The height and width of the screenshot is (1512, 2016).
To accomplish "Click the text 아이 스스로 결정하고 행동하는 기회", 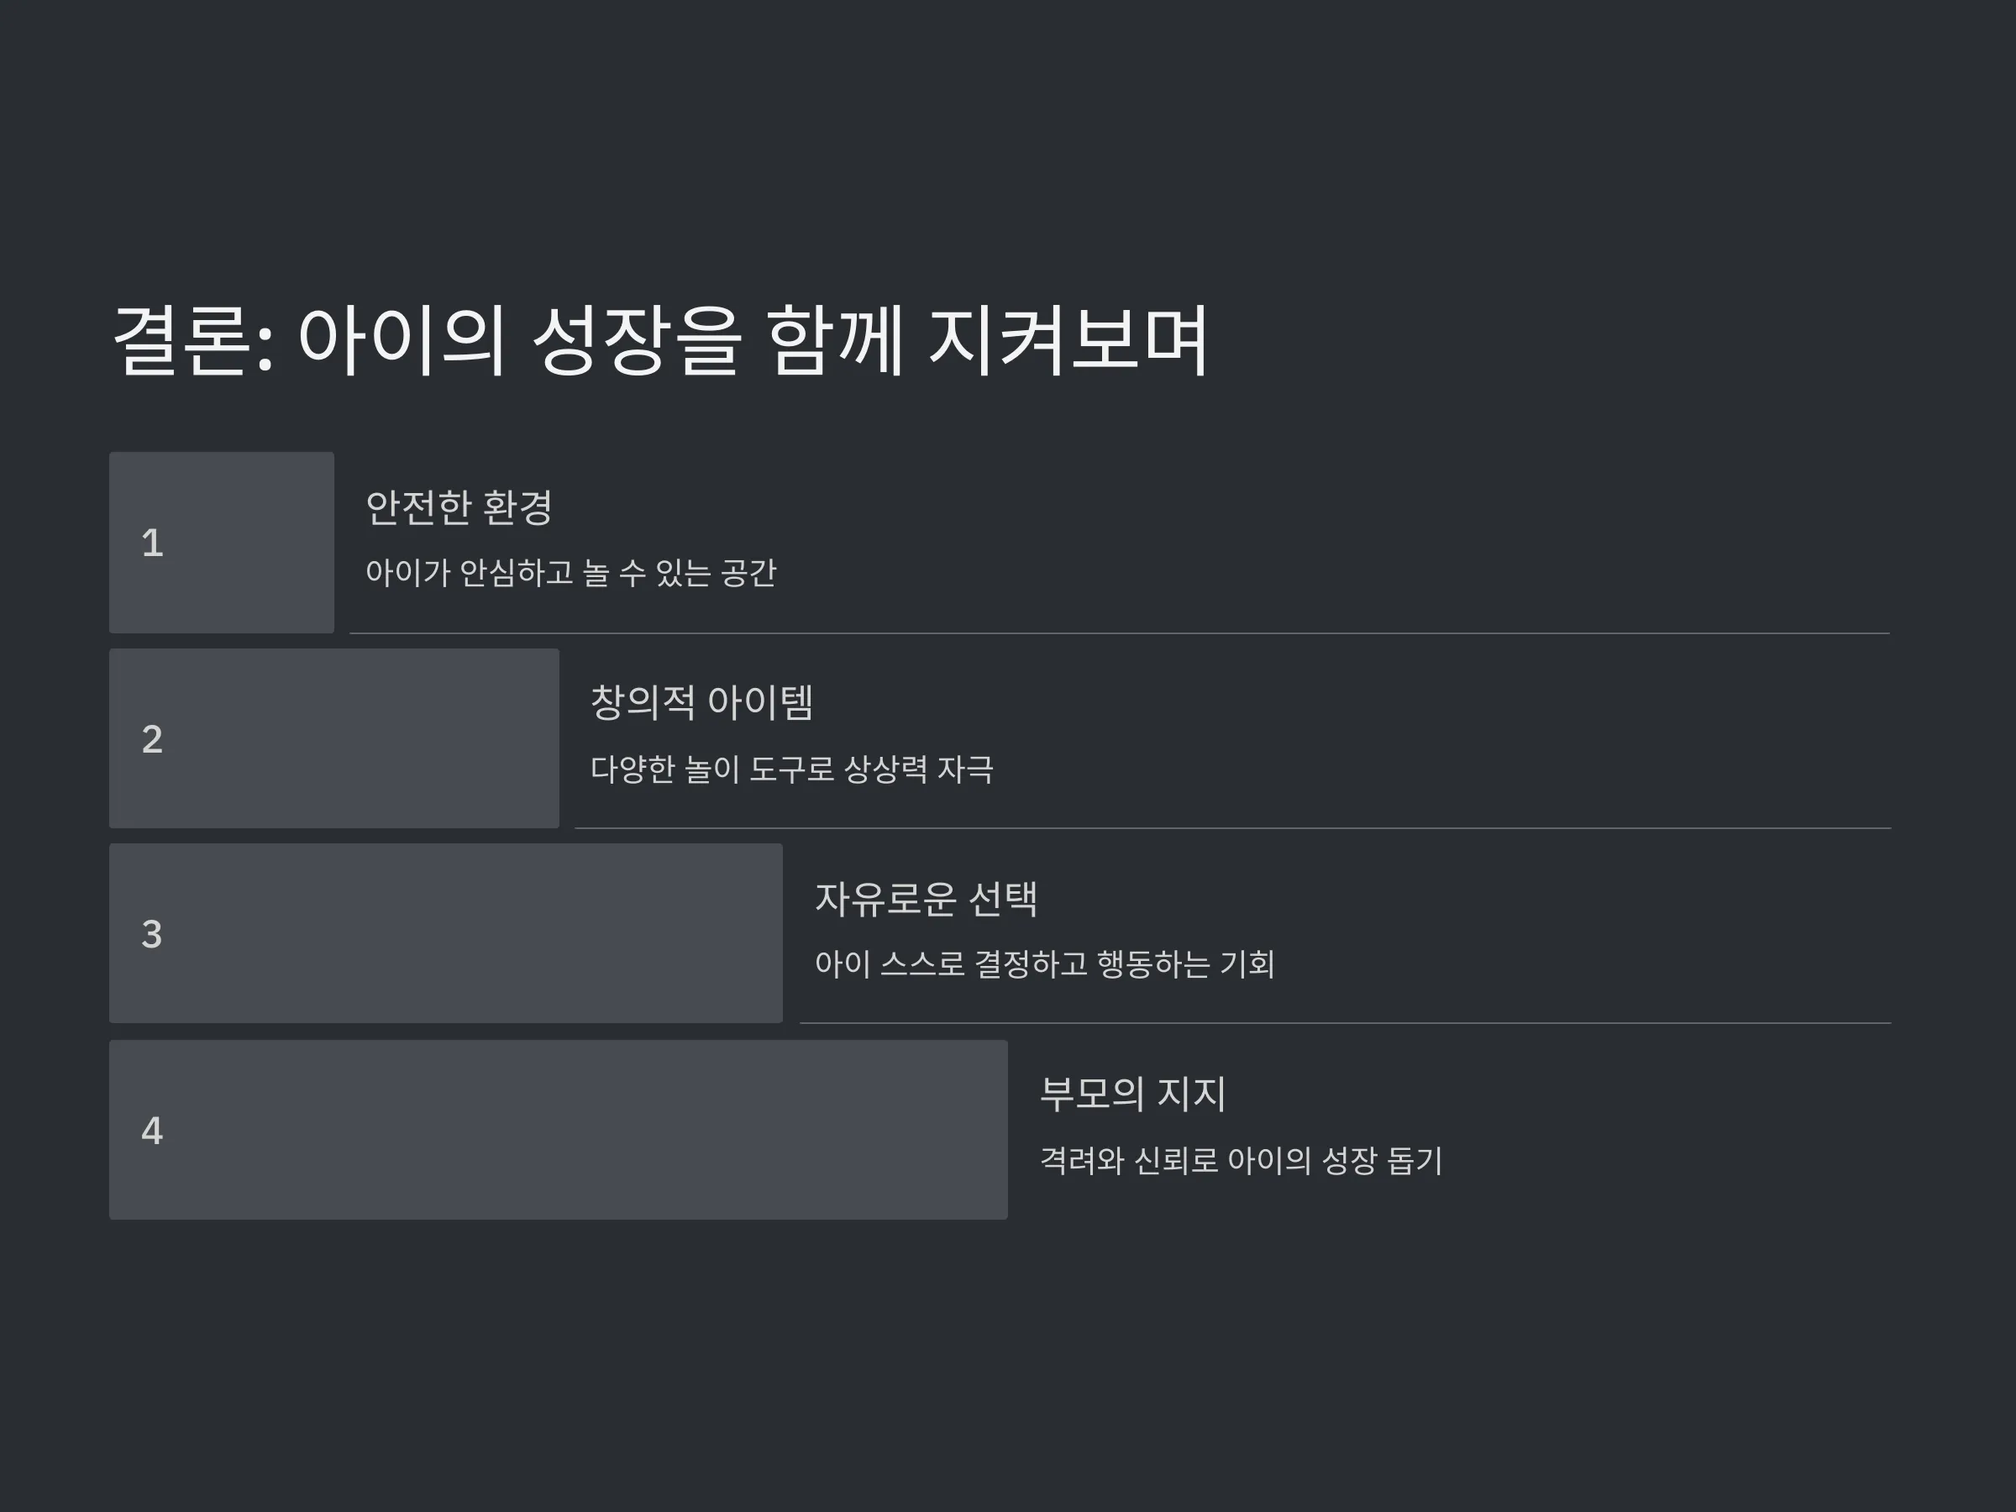I will pos(1044,964).
